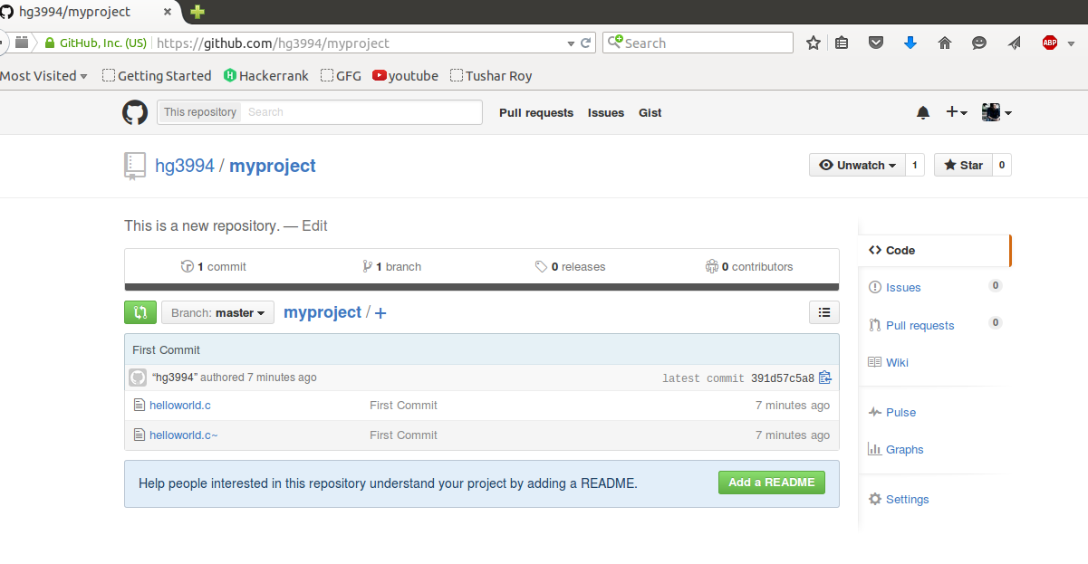
Task: Open the Adblock Plus ABP icon
Action: coord(1050,43)
